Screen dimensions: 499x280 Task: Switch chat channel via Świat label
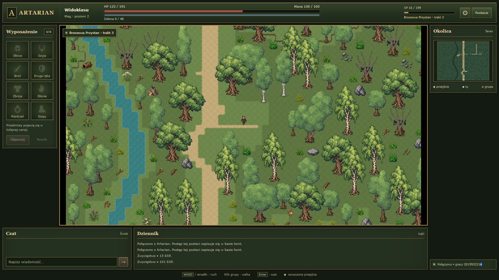pyautogui.click(x=124, y=234)
